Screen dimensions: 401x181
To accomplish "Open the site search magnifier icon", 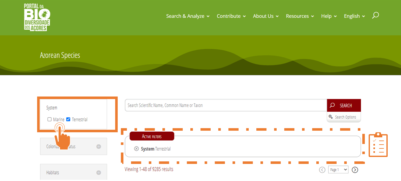I will pyautogui.click(x=375, y=16).
